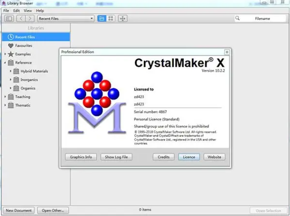
Task: Click 'Version 10.2.2' text
Action: coord(213,71)
